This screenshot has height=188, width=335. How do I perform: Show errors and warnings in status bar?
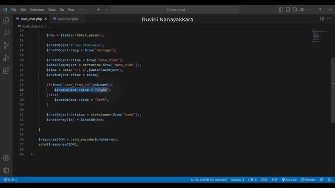click(x=10, y=180)
